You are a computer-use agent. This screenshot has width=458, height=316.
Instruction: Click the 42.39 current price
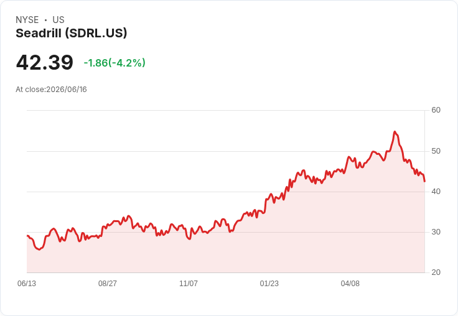[x=45, y=62]
